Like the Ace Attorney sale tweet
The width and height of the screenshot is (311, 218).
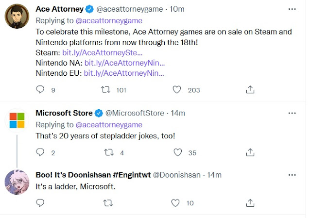point(177,89)
